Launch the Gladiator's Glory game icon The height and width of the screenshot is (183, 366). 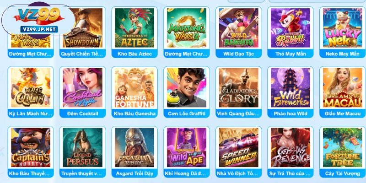(238, 88)
